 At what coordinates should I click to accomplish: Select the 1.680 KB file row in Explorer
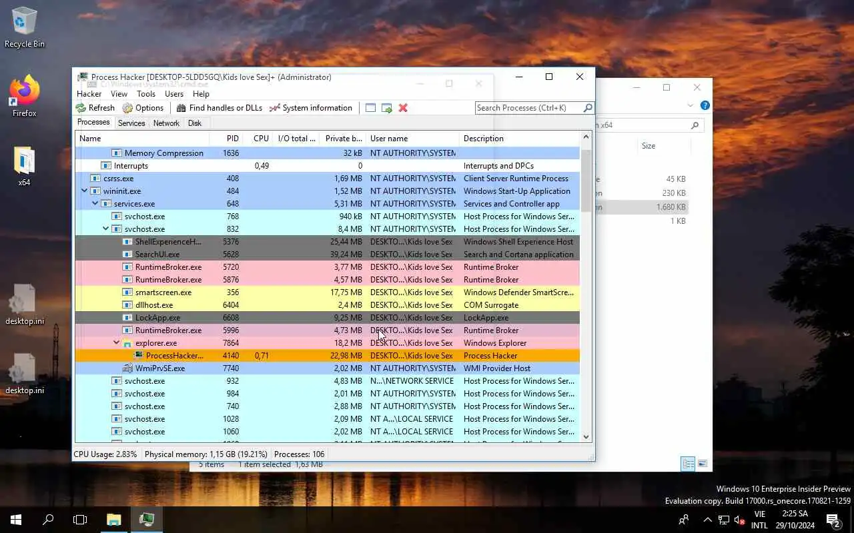point(641,207)
